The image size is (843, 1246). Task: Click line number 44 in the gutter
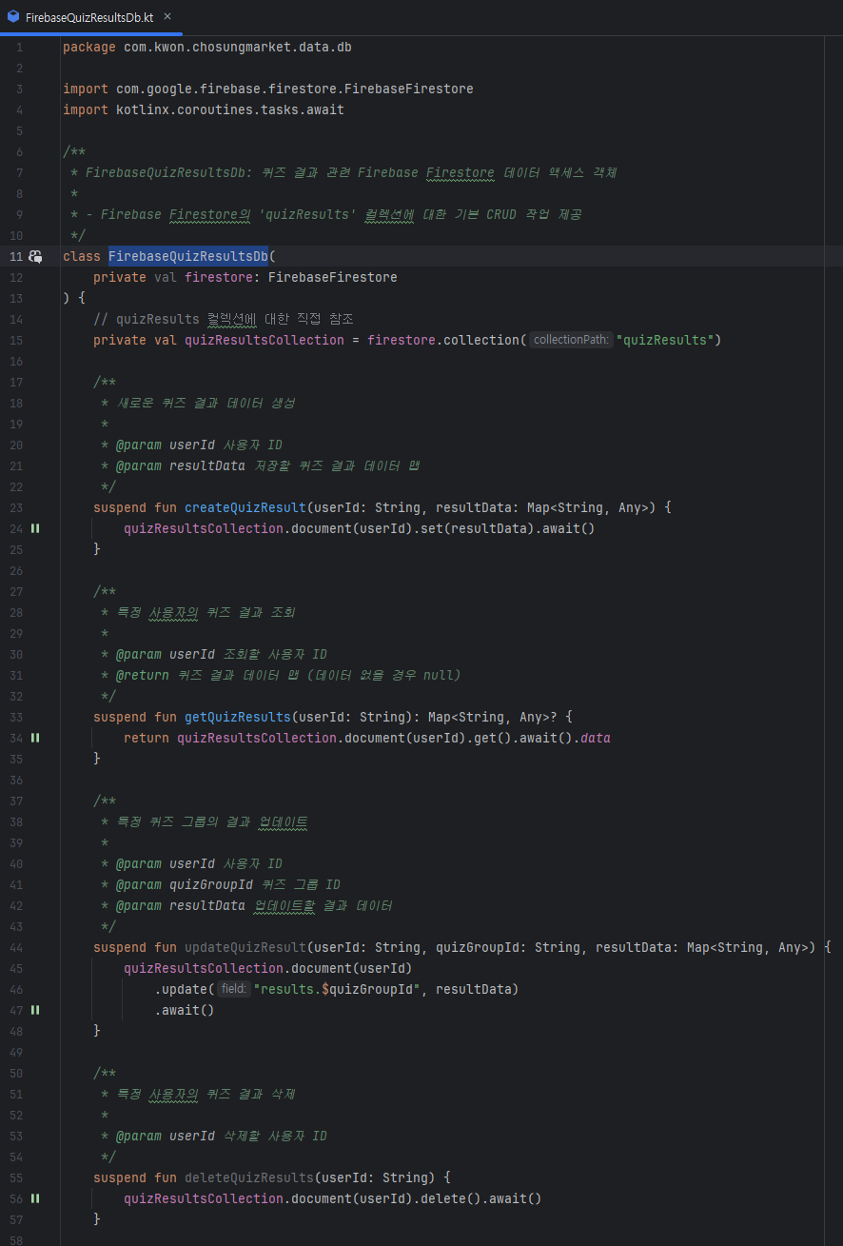16,947
